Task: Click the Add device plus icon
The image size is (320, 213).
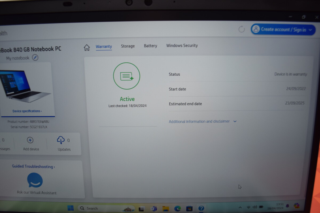Action: [30, 140]
